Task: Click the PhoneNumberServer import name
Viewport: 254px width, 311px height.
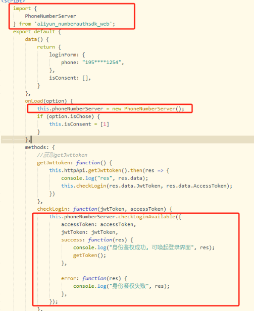Action: pos(50,16)
